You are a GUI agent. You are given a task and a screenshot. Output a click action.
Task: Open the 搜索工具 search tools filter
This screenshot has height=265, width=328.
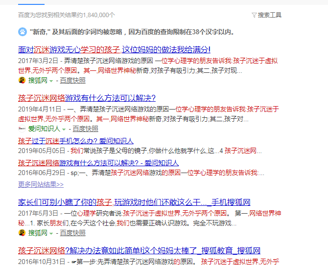tap(269, 15)
